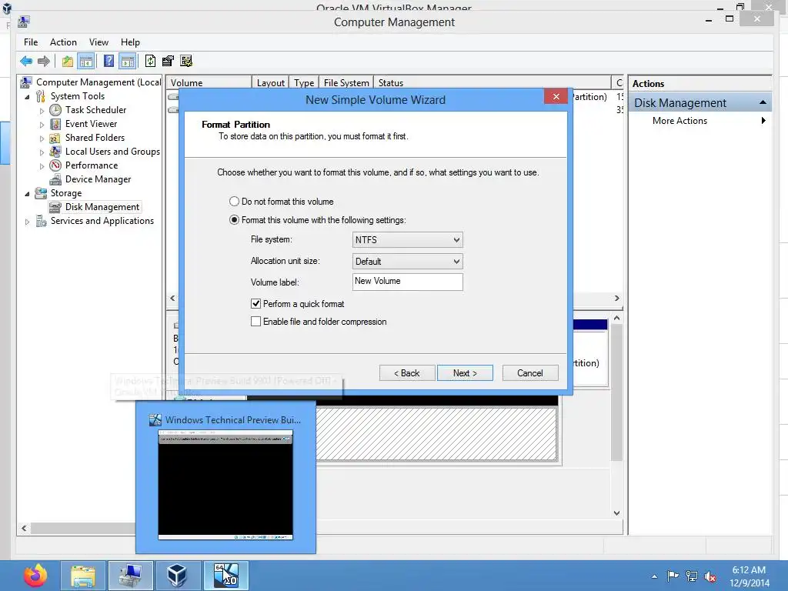788x591 pixels.
Task: Select the Task Scheduler clock icon
Action: coord(55,110)
